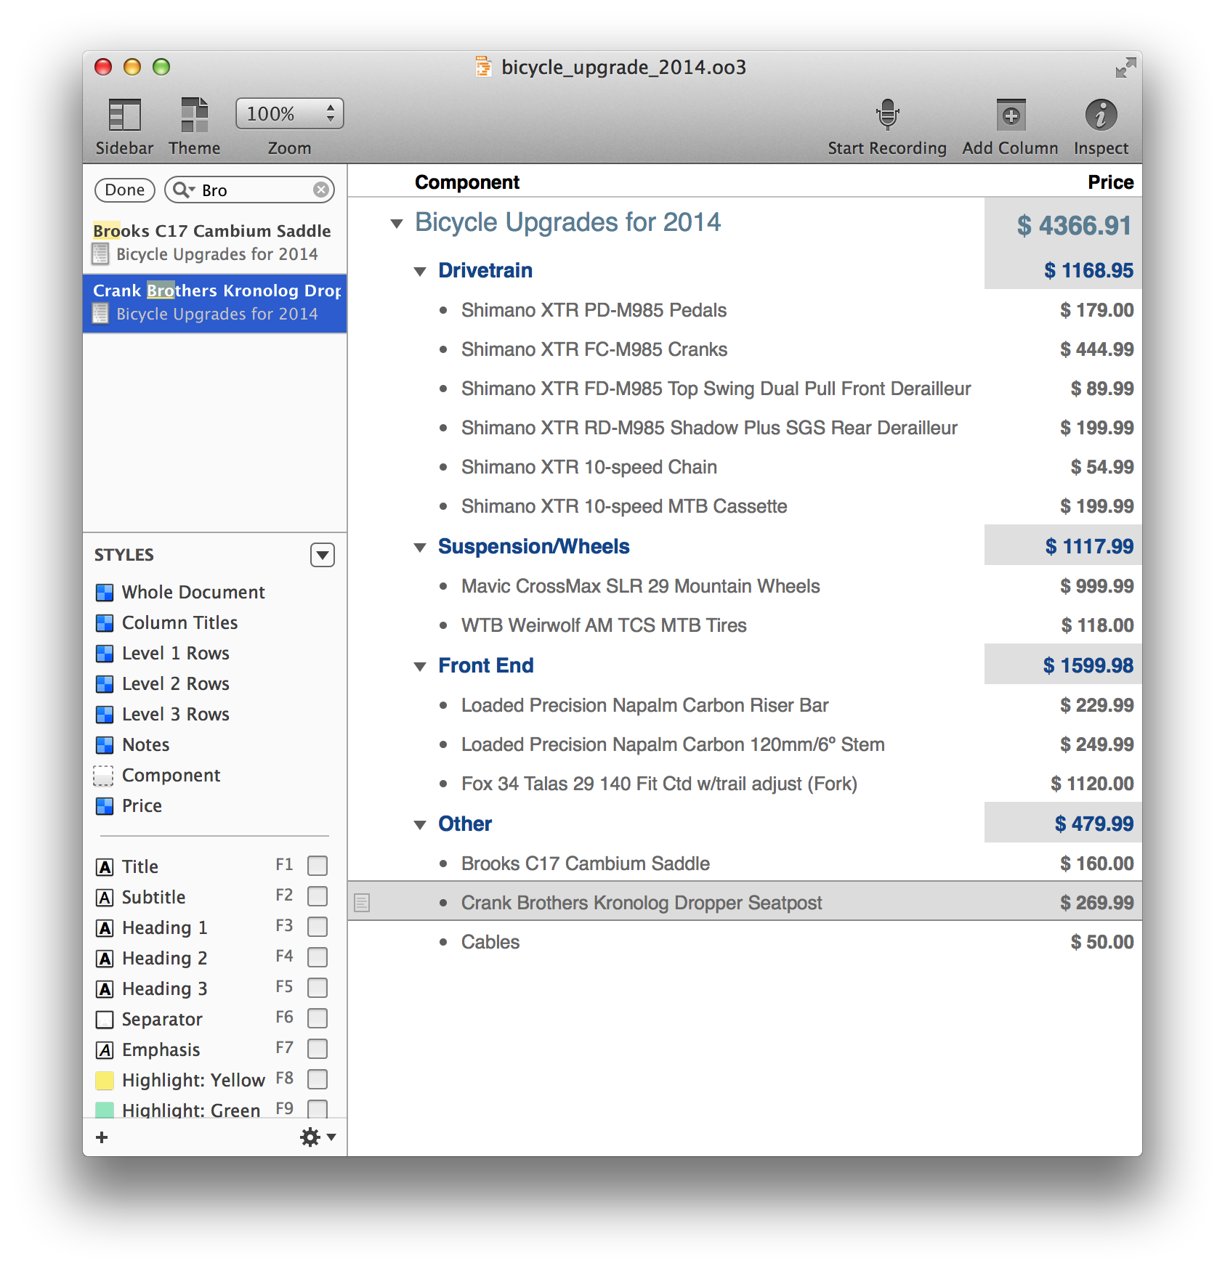
Task: Click the Highlight: Yellow color swatch
Action: pos(105,1081)
